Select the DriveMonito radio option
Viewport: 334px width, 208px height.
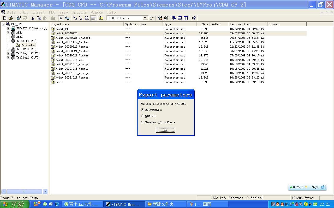[142, 110]
